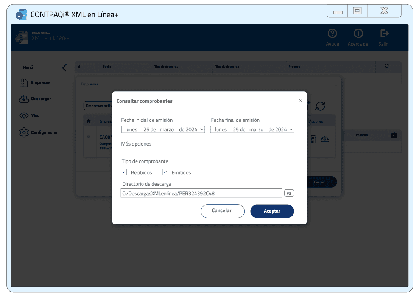Click the cloud download icon in Acciones
419x295 pixels.
tap(325, 140)
